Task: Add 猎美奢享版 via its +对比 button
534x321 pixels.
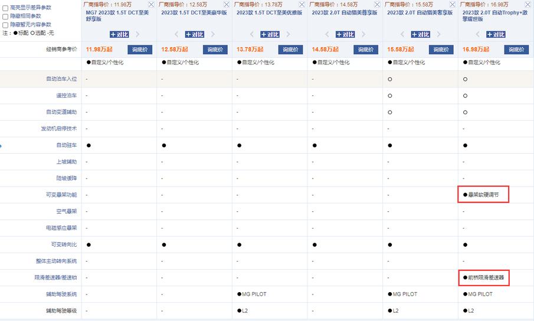Action: [x=420, y=34]
